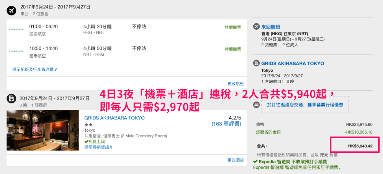The width and height of the screenshot is (383, 174).
Task: Click the airplane icon next to 來回航班
Action: pos(256,26)
